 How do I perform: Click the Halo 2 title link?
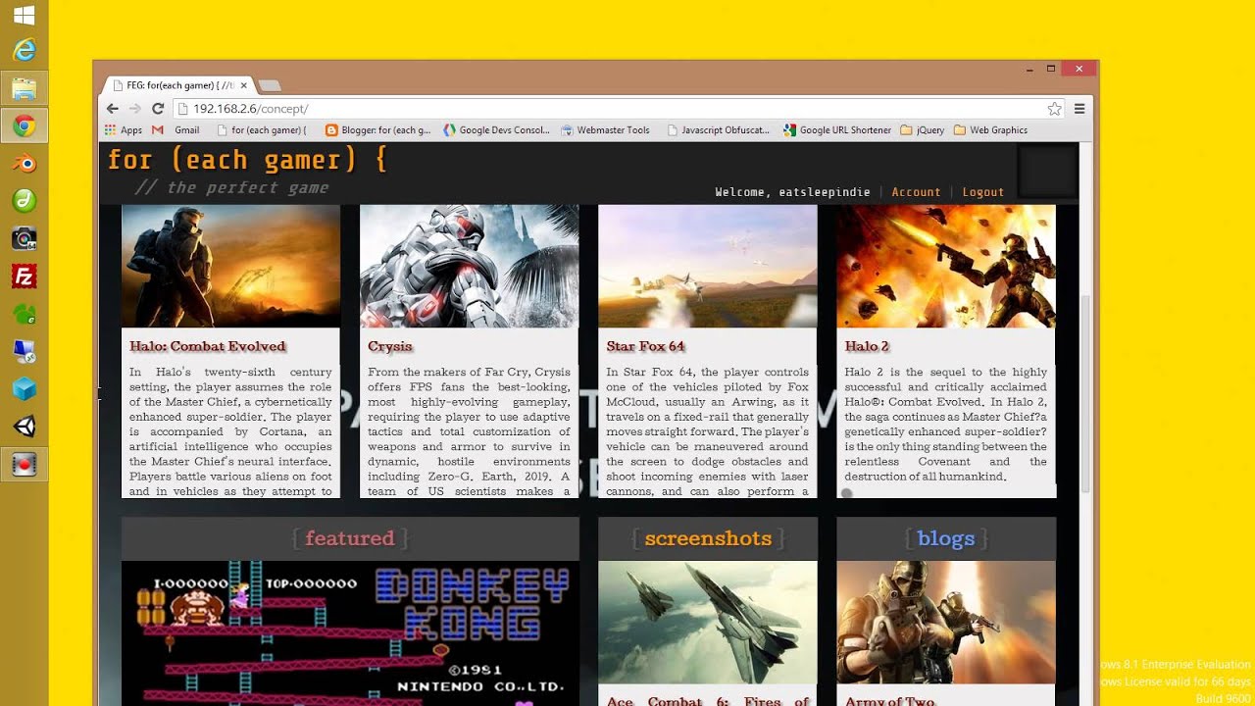coord(867,346)
